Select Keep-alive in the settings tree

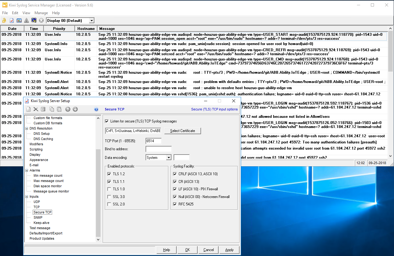tap(41, 223)
